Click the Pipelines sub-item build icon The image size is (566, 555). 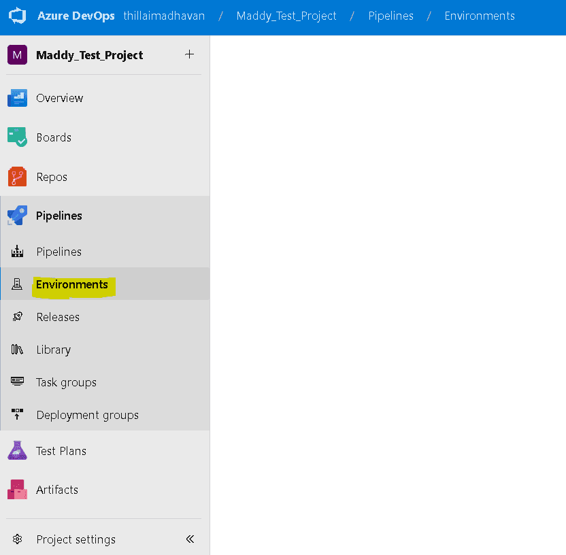17,251
